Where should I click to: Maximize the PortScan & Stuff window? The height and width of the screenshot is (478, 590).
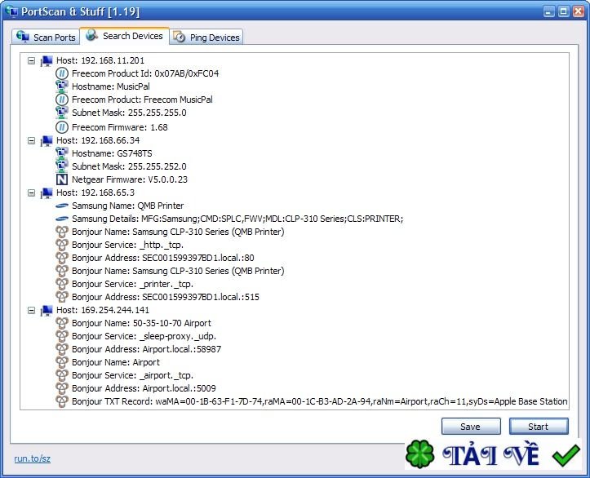coord(563,11)
